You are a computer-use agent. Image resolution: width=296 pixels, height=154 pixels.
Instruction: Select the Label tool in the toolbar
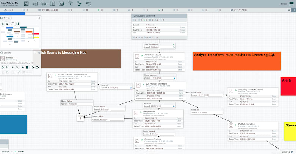[x=88, y=3]
